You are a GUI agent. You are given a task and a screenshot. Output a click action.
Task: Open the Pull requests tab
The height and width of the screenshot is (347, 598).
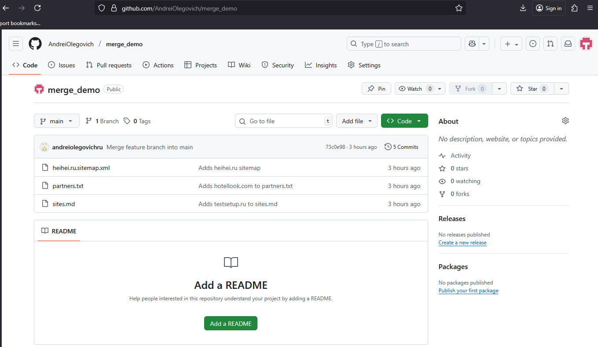[109, 65]
